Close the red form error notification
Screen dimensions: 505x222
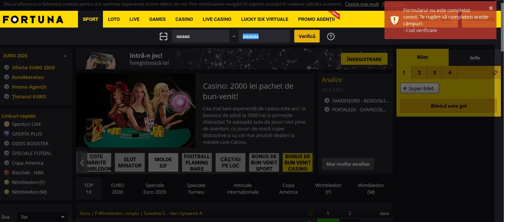tap(491, 8)
